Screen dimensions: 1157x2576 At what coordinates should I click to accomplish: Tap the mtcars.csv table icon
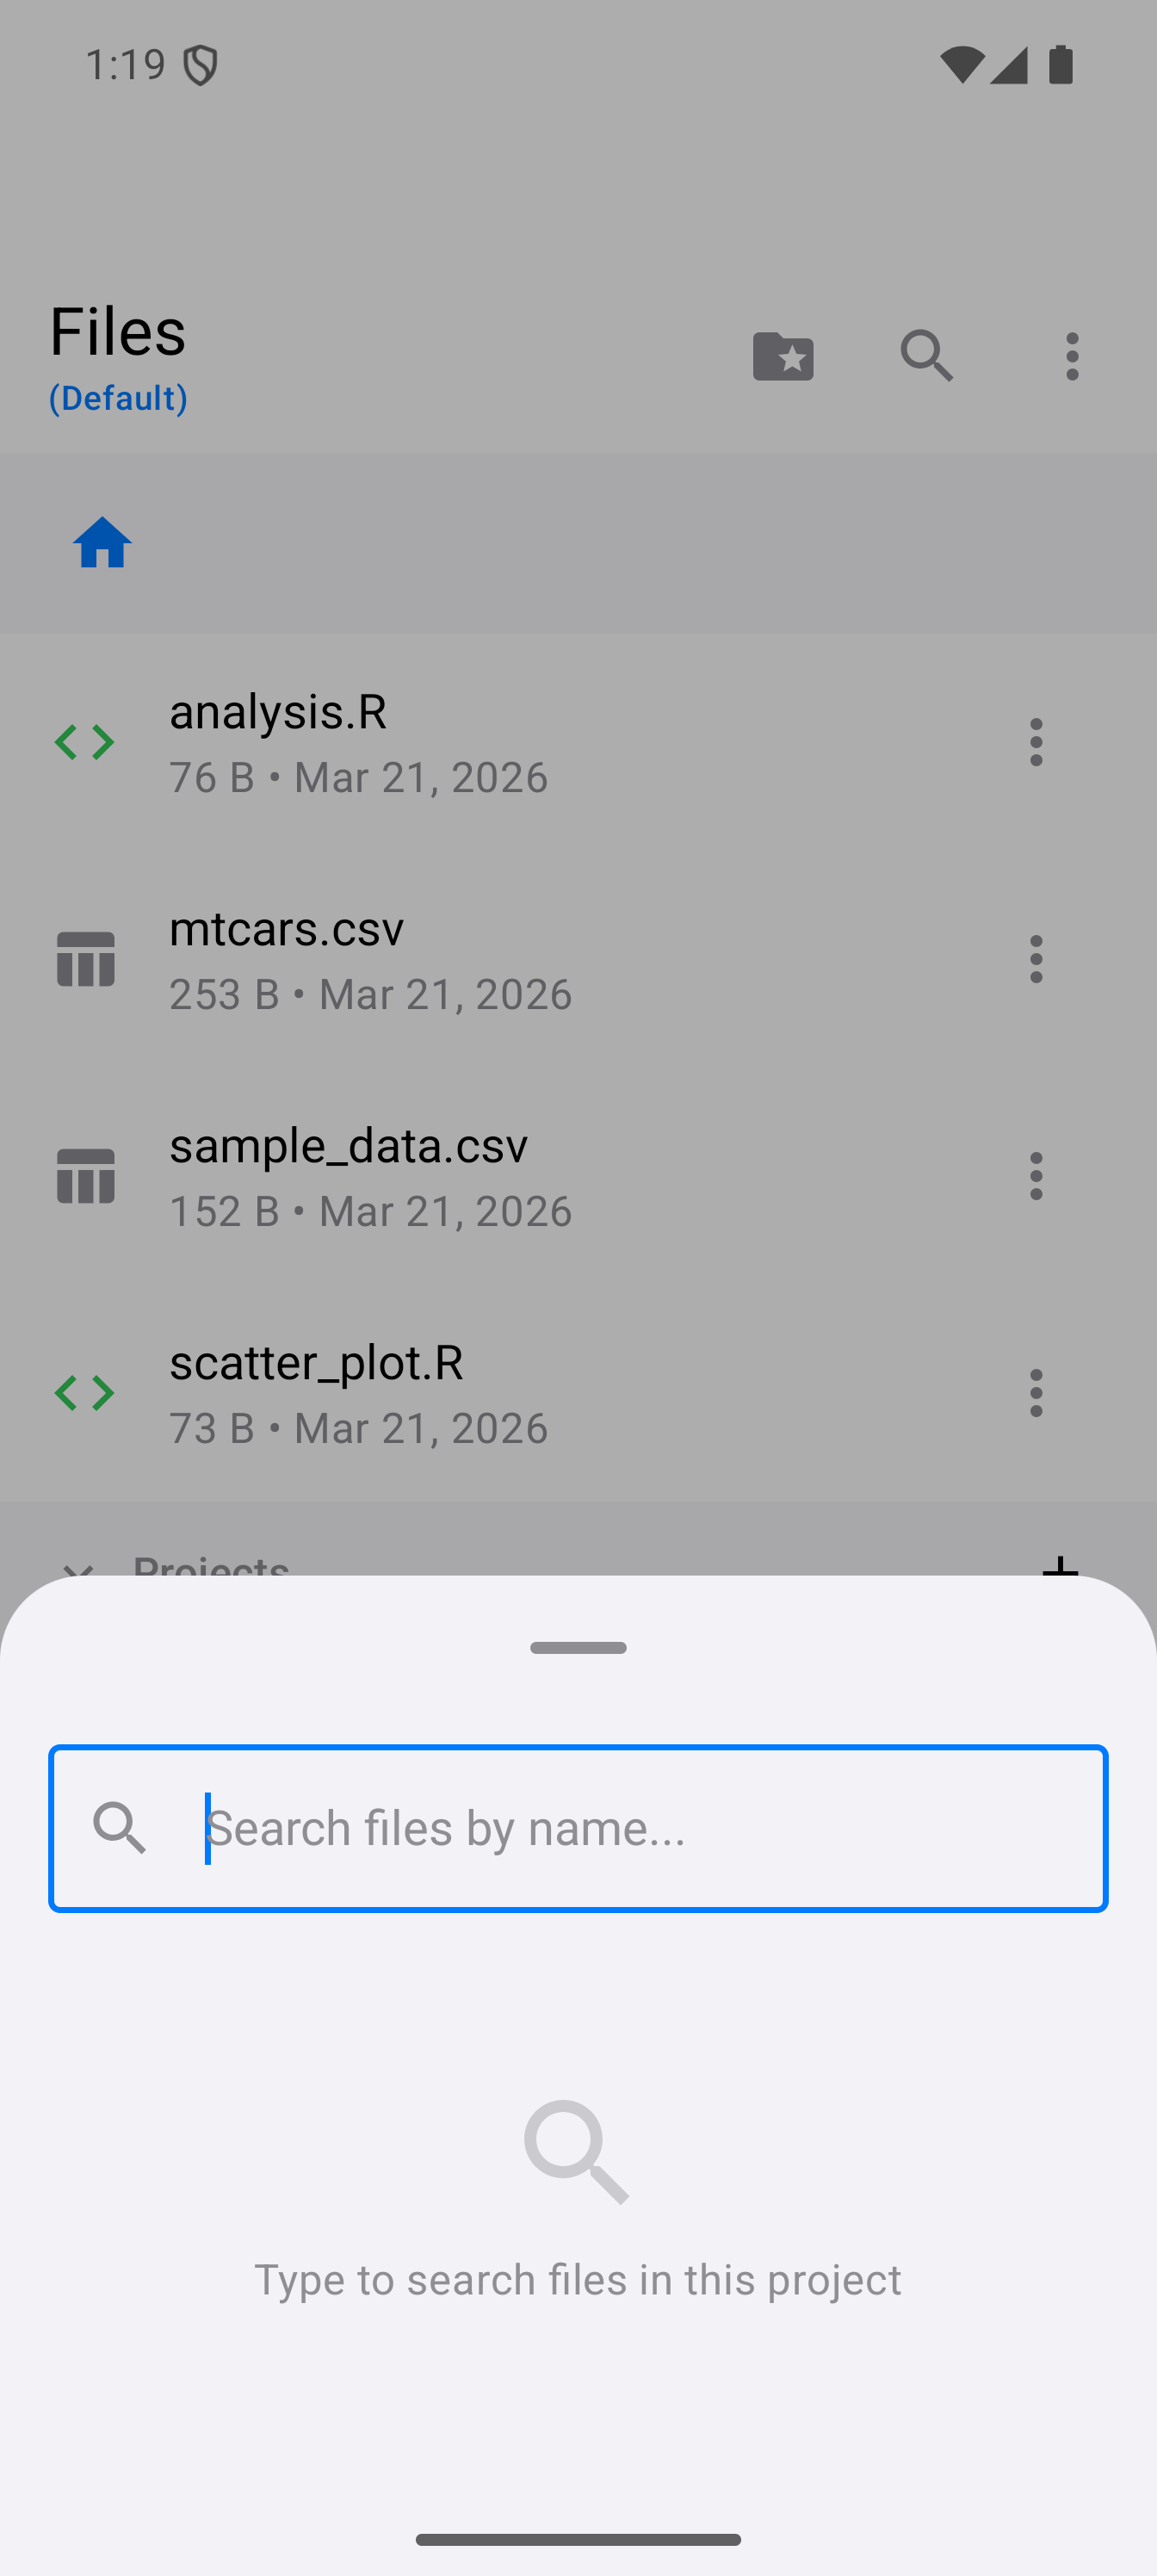coord(85,959)
